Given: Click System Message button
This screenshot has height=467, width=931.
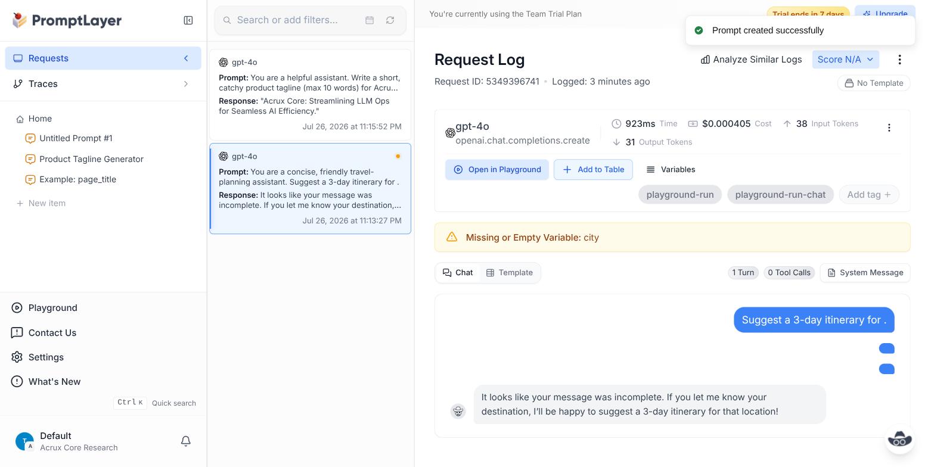Looking at the screenshot, I should 865,273.
